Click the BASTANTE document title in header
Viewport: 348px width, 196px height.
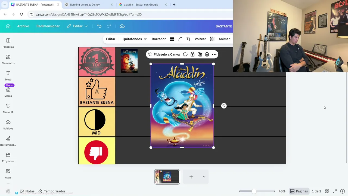click(x=224, y=26)
